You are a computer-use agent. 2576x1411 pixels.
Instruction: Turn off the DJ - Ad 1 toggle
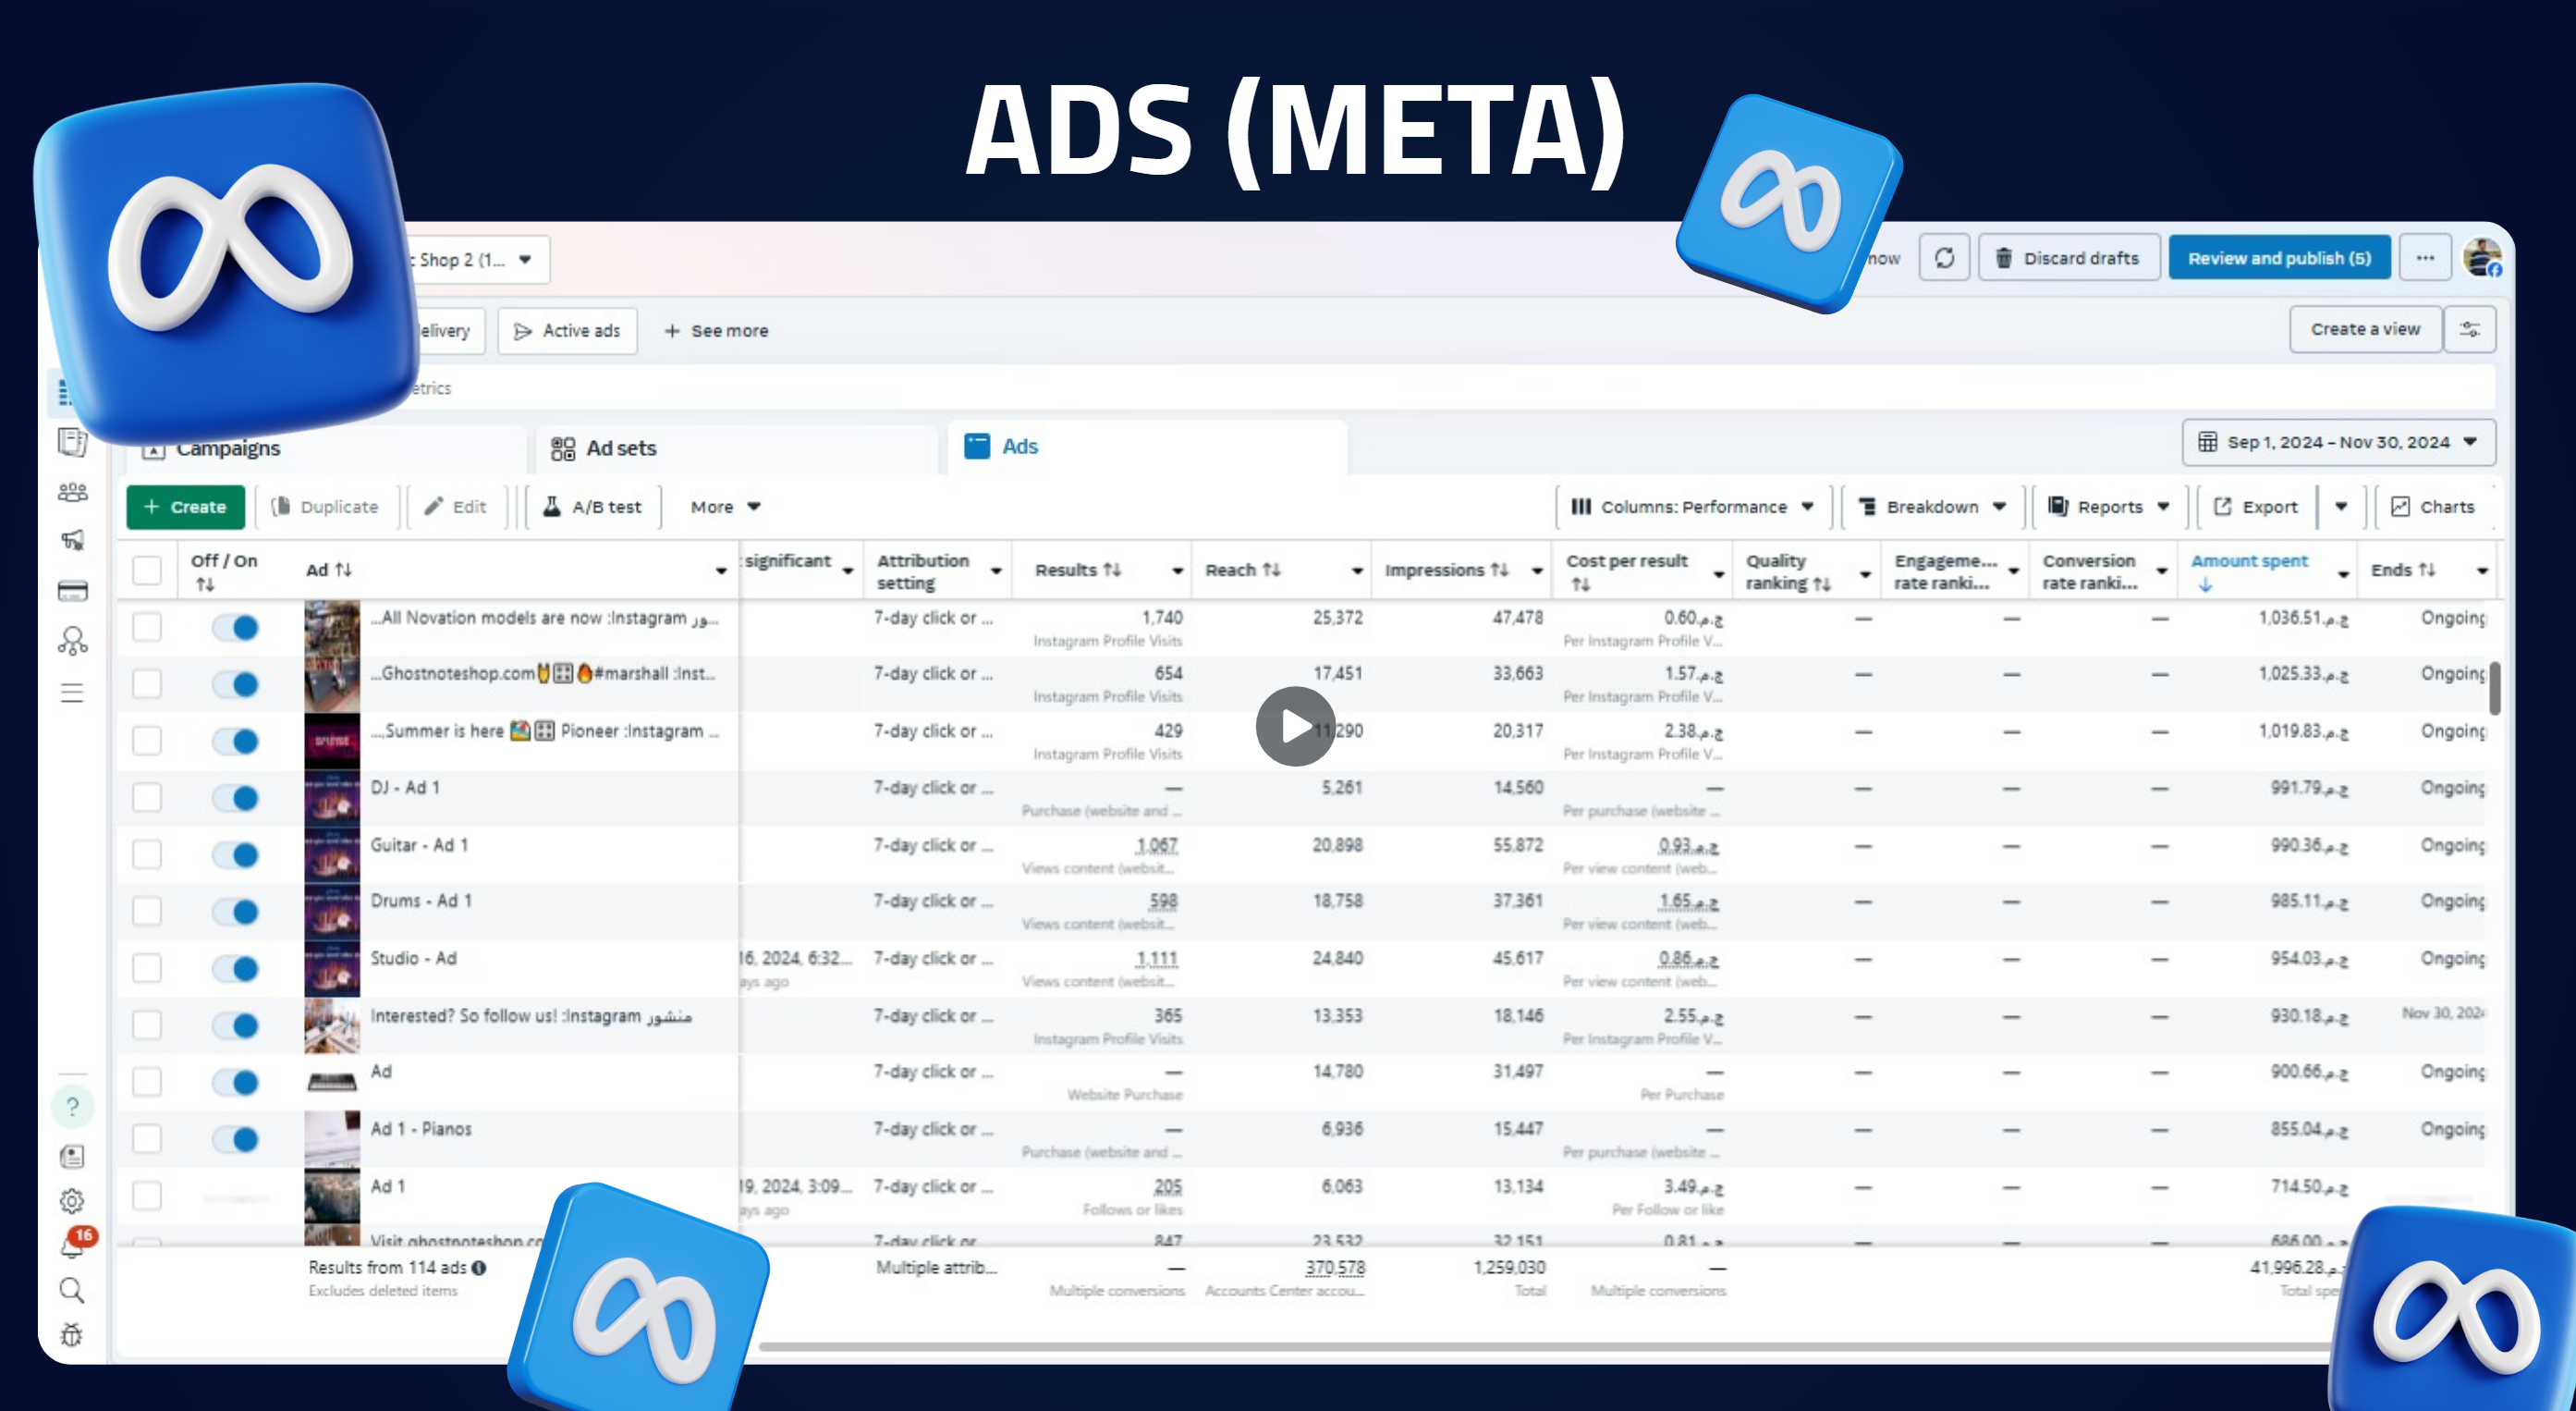(x=236, y=798)
